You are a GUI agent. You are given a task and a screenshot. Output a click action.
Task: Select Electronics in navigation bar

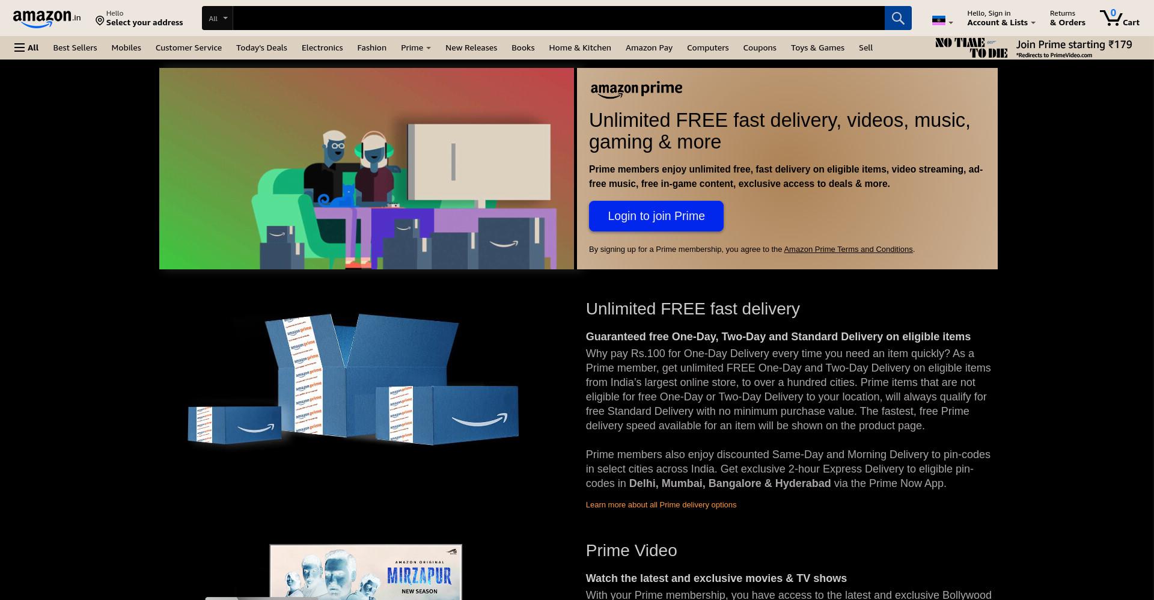point(322,47)
